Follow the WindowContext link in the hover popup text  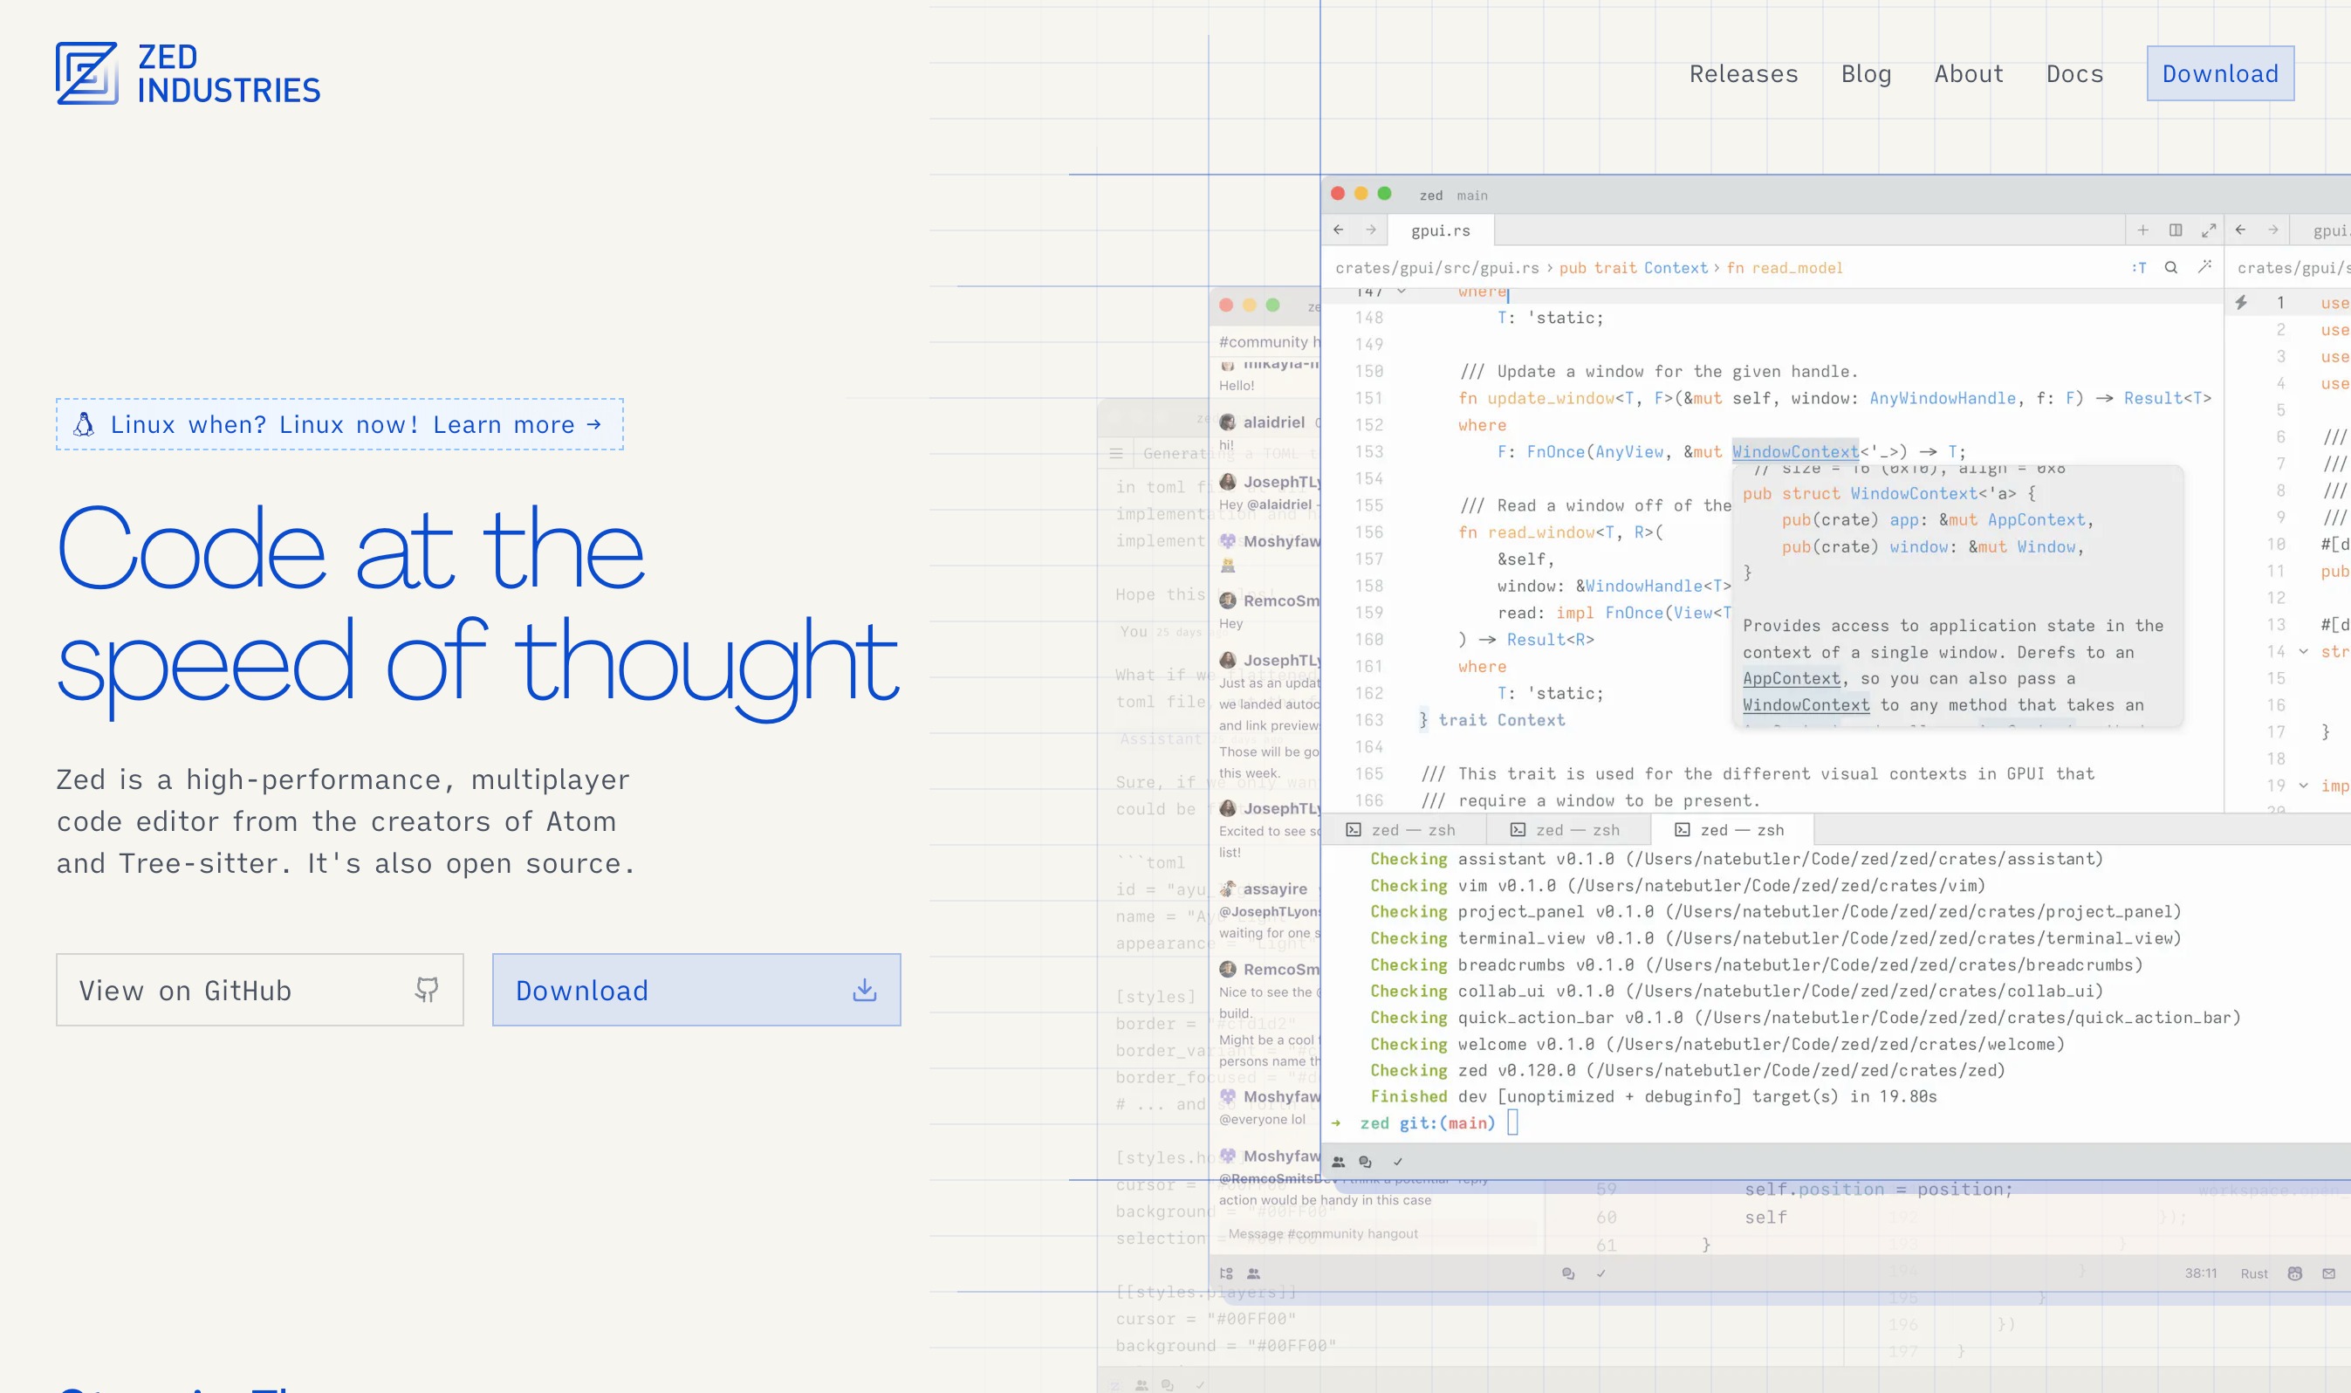coord(1806,705)
